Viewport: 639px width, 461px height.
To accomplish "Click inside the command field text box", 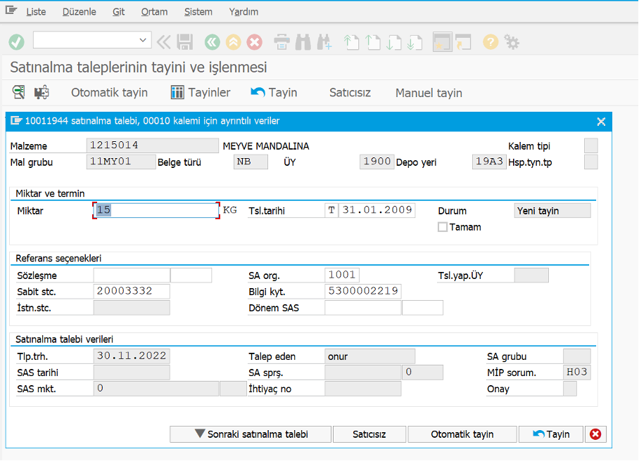I will 86,40.
